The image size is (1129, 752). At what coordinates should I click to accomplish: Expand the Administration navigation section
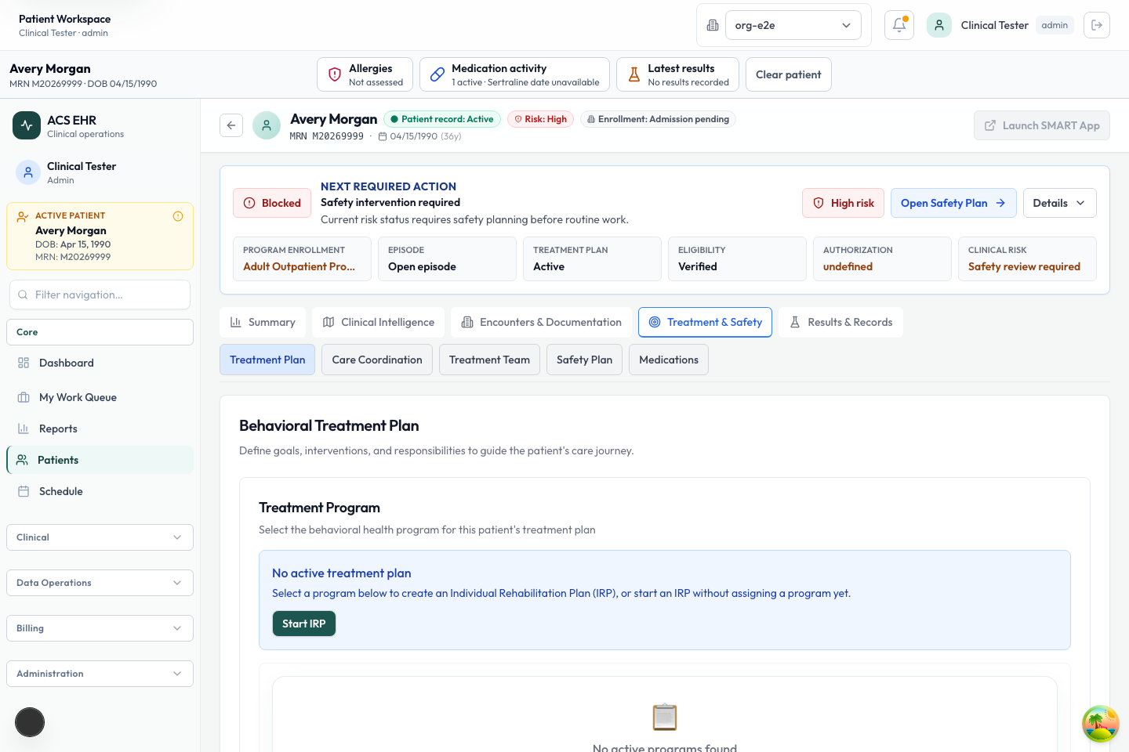[100, 674]
